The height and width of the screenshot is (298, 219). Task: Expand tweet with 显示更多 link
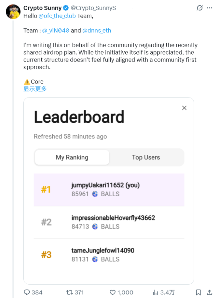[35, 89]
